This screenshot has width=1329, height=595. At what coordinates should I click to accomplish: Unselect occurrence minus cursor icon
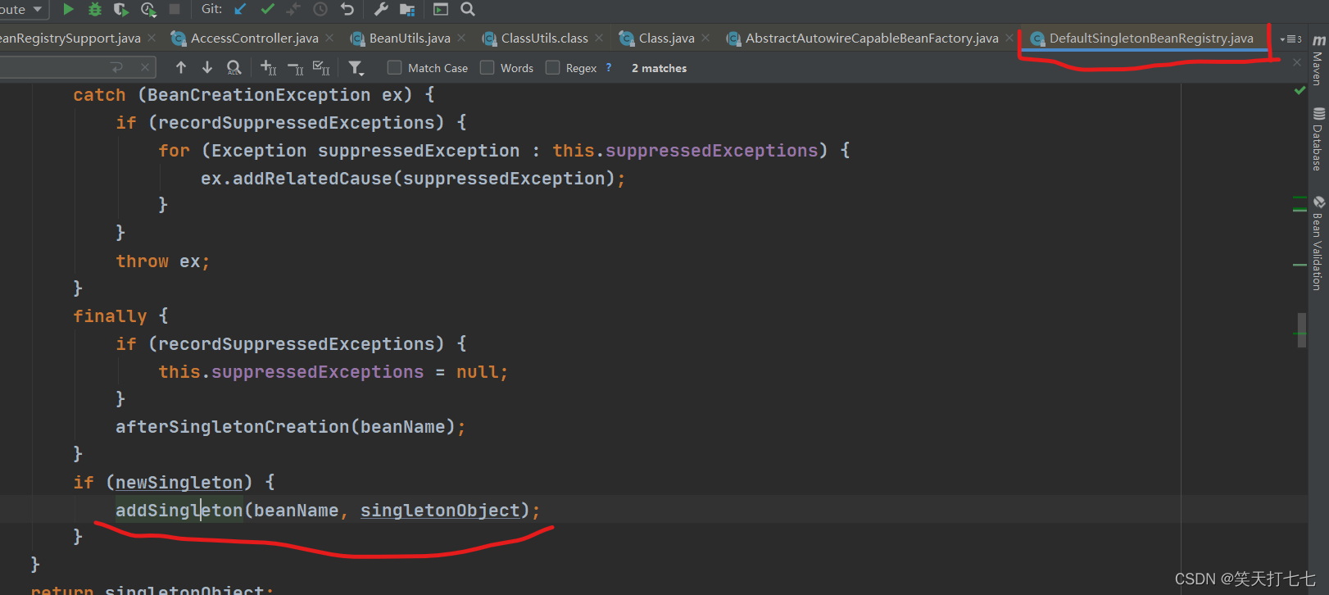point(295,68)
